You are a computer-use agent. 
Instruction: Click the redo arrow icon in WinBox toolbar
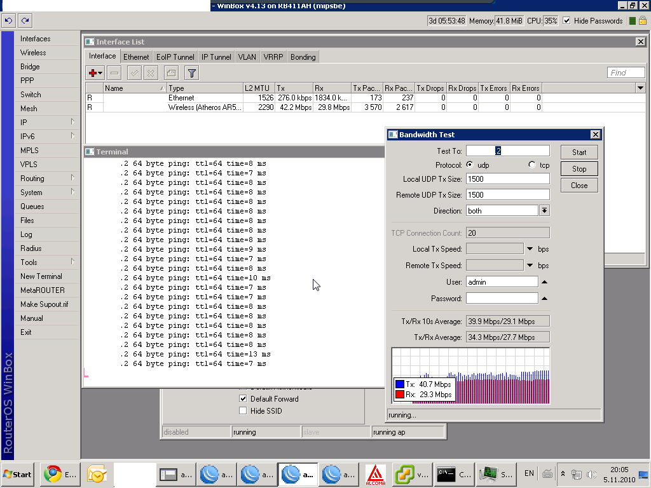[x=25, y=20]
